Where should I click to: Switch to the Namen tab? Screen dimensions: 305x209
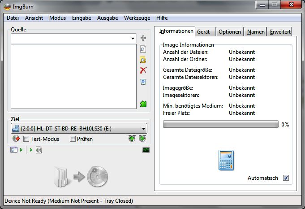tap(256, 32)
